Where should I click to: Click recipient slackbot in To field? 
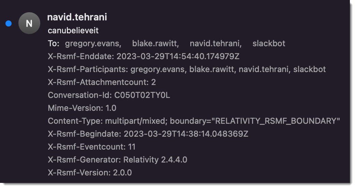point(269,43)
